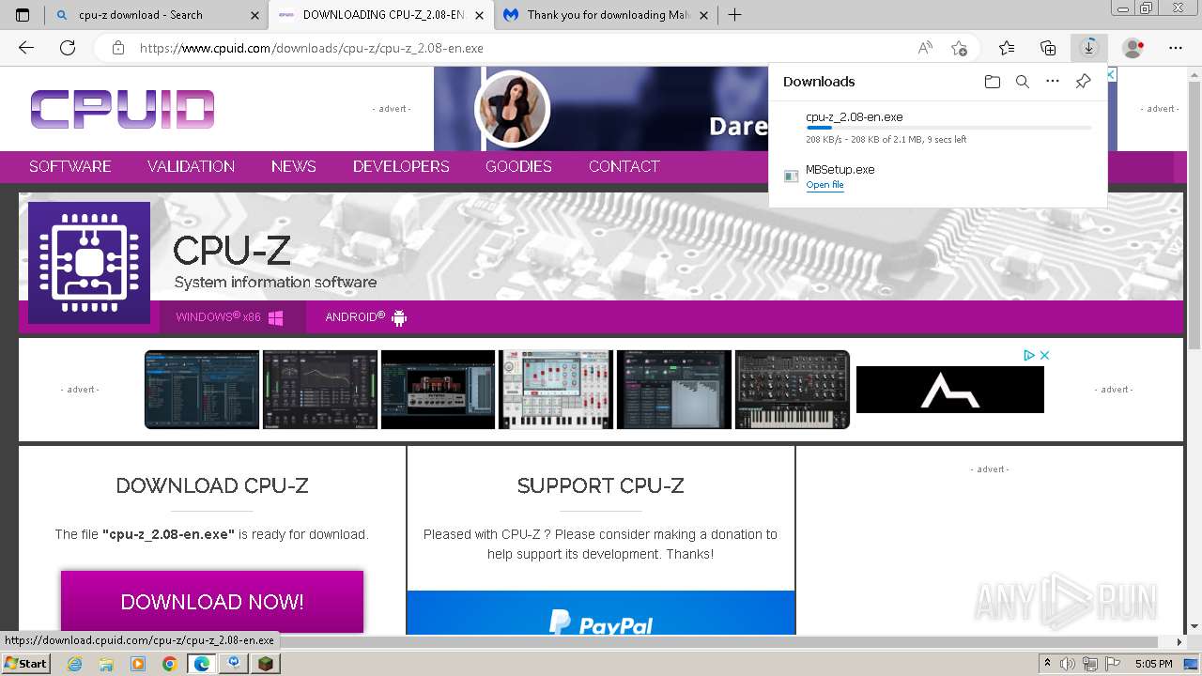
Task: Pin the Downloads panel
Action: (1083, 82)
